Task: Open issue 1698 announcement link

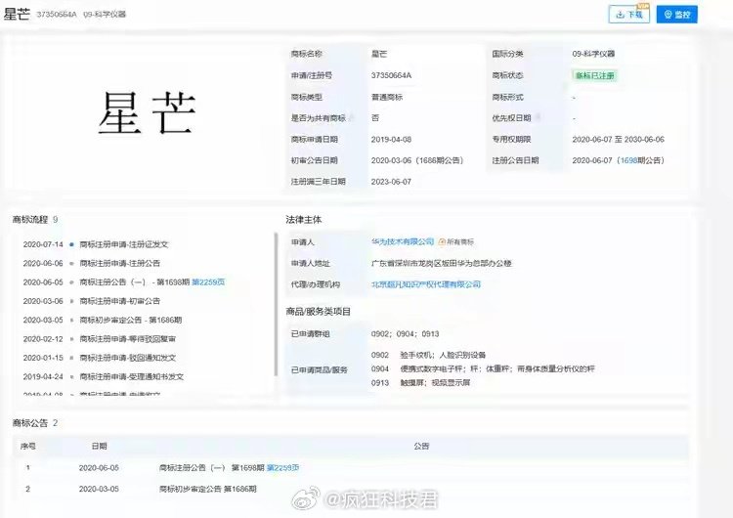Action: (x=629, y=160)
